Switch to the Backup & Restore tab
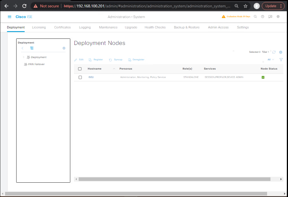Viewport: 288px width, 197px height. coord(187,27)
